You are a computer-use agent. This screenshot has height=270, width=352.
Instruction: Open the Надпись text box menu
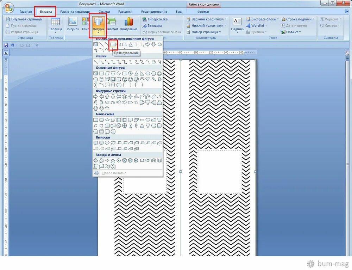tap(237, 25)
